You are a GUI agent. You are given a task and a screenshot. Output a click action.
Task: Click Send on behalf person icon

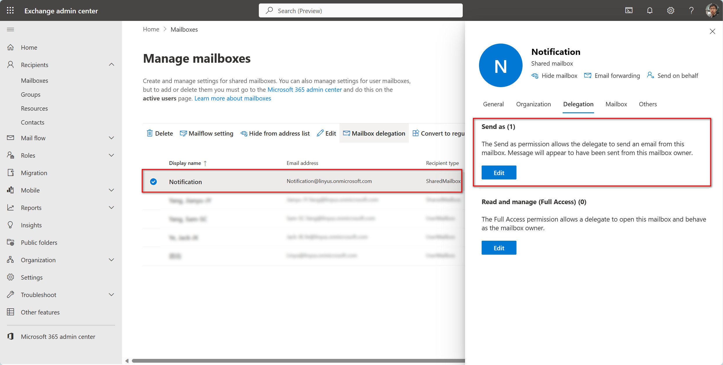650,75
